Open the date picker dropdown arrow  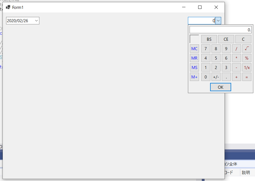tap(36, 21)
